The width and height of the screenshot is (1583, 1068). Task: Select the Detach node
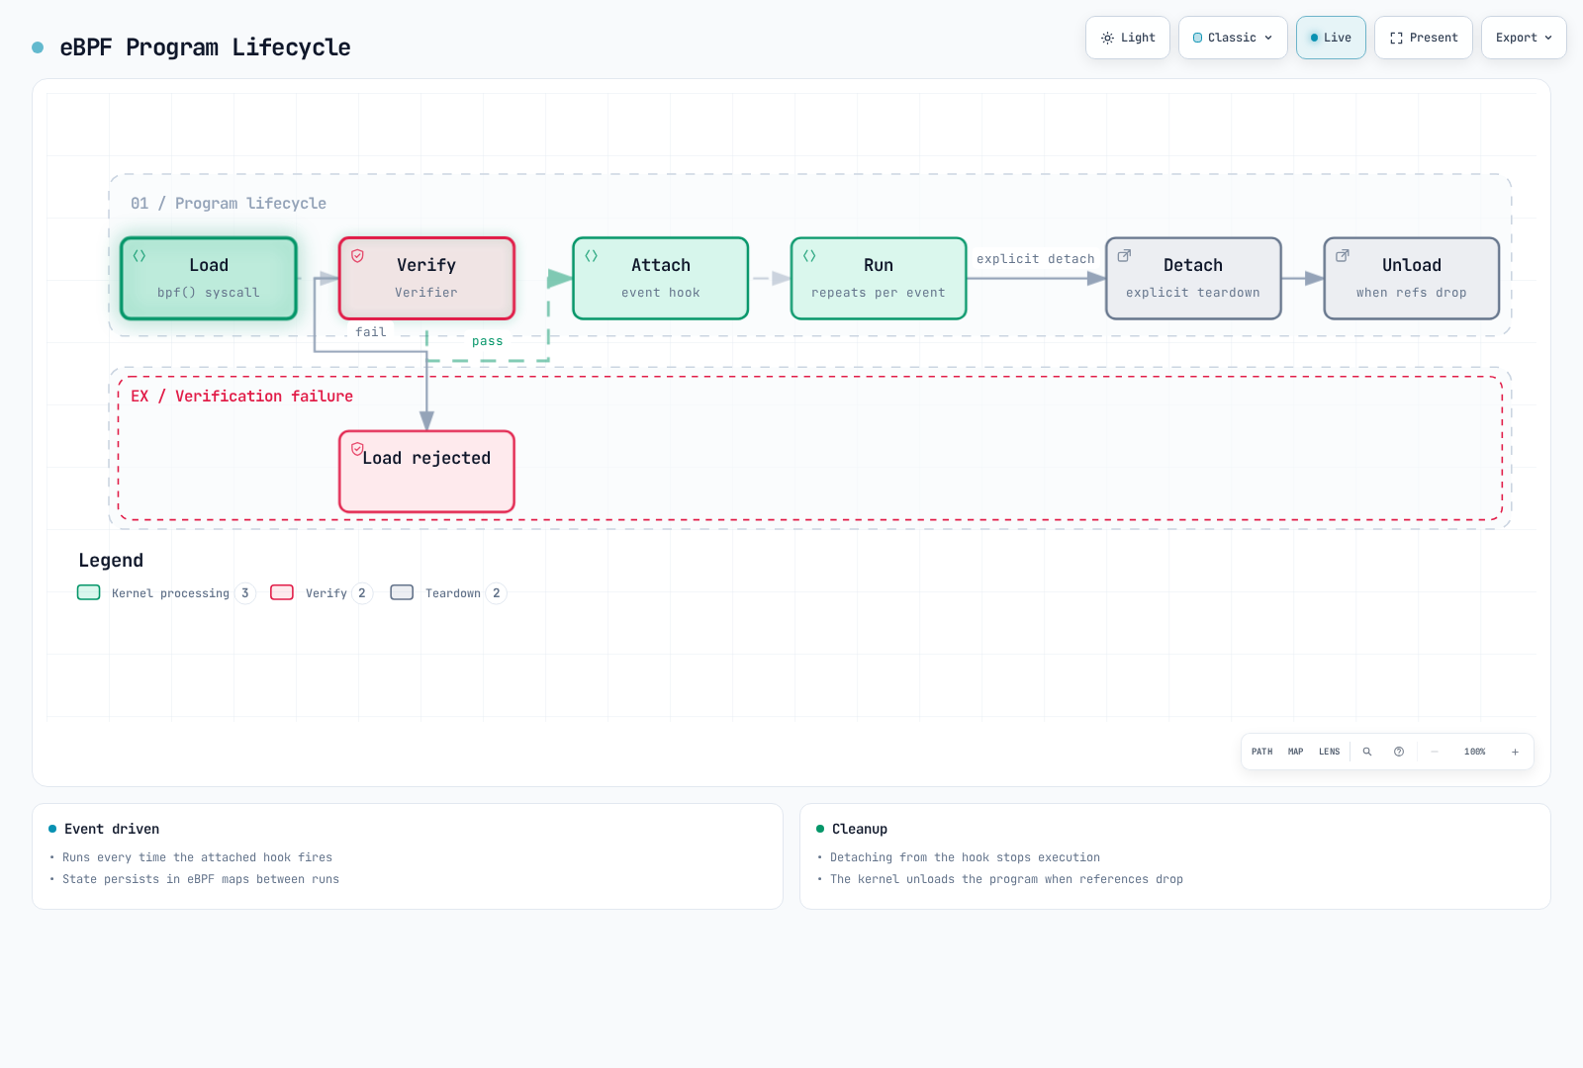pos(1193,278)
